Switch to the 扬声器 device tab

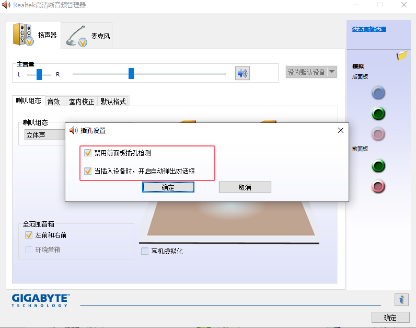[x=33, y=35]
